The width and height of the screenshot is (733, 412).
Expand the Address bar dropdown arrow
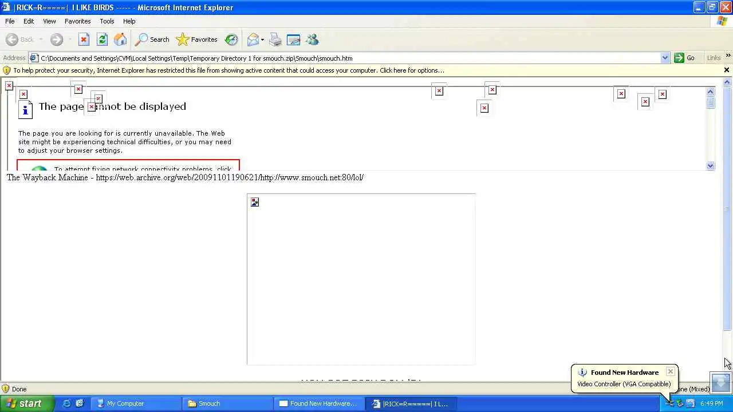pos(665,58)
